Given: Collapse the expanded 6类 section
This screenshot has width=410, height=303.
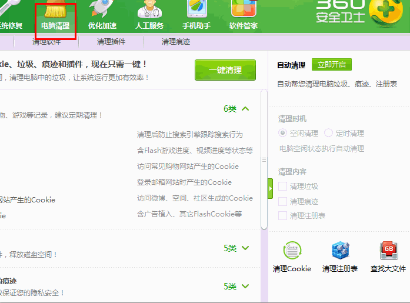Looking at the screenshot, I should coord(245,108).
